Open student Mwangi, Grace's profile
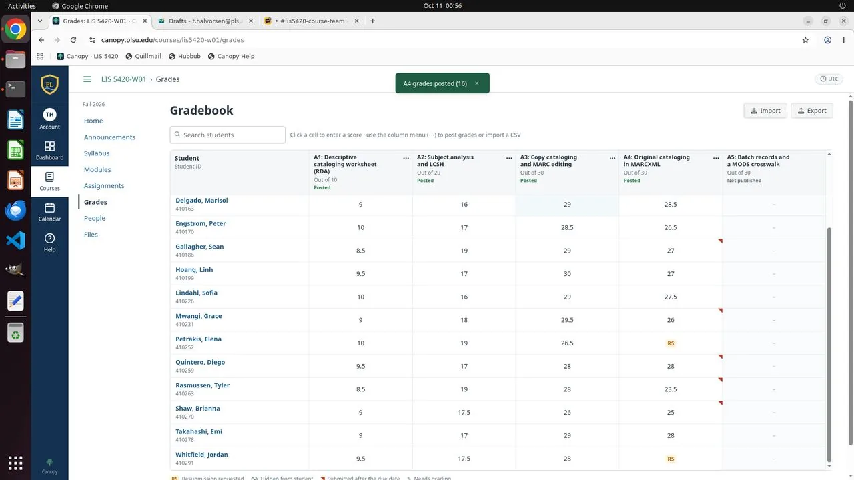 pos(199,316)
